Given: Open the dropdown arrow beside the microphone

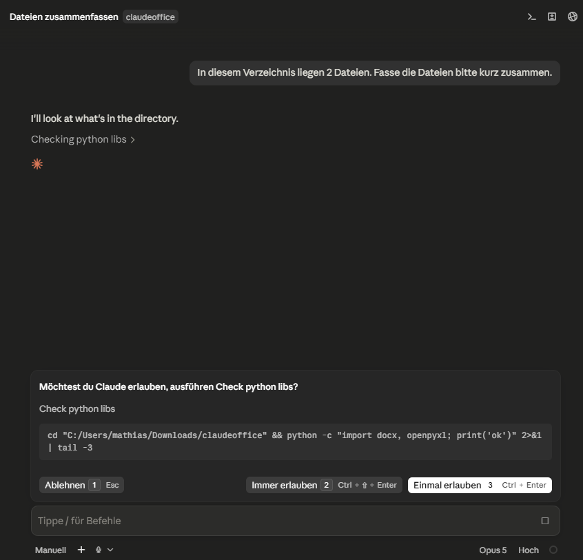Looking at the screenshot, I should tap(110, 550).
